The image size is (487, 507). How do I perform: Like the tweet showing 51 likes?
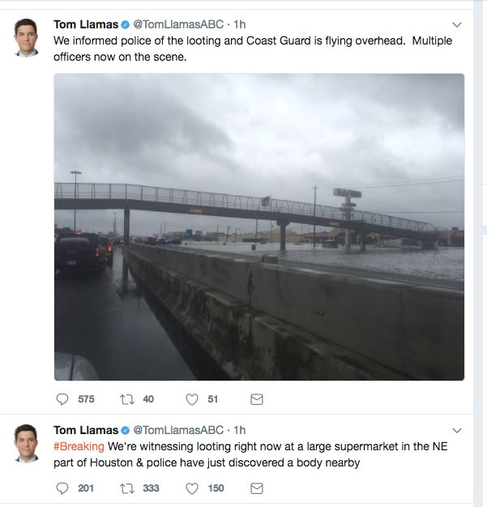coord(192,399)
